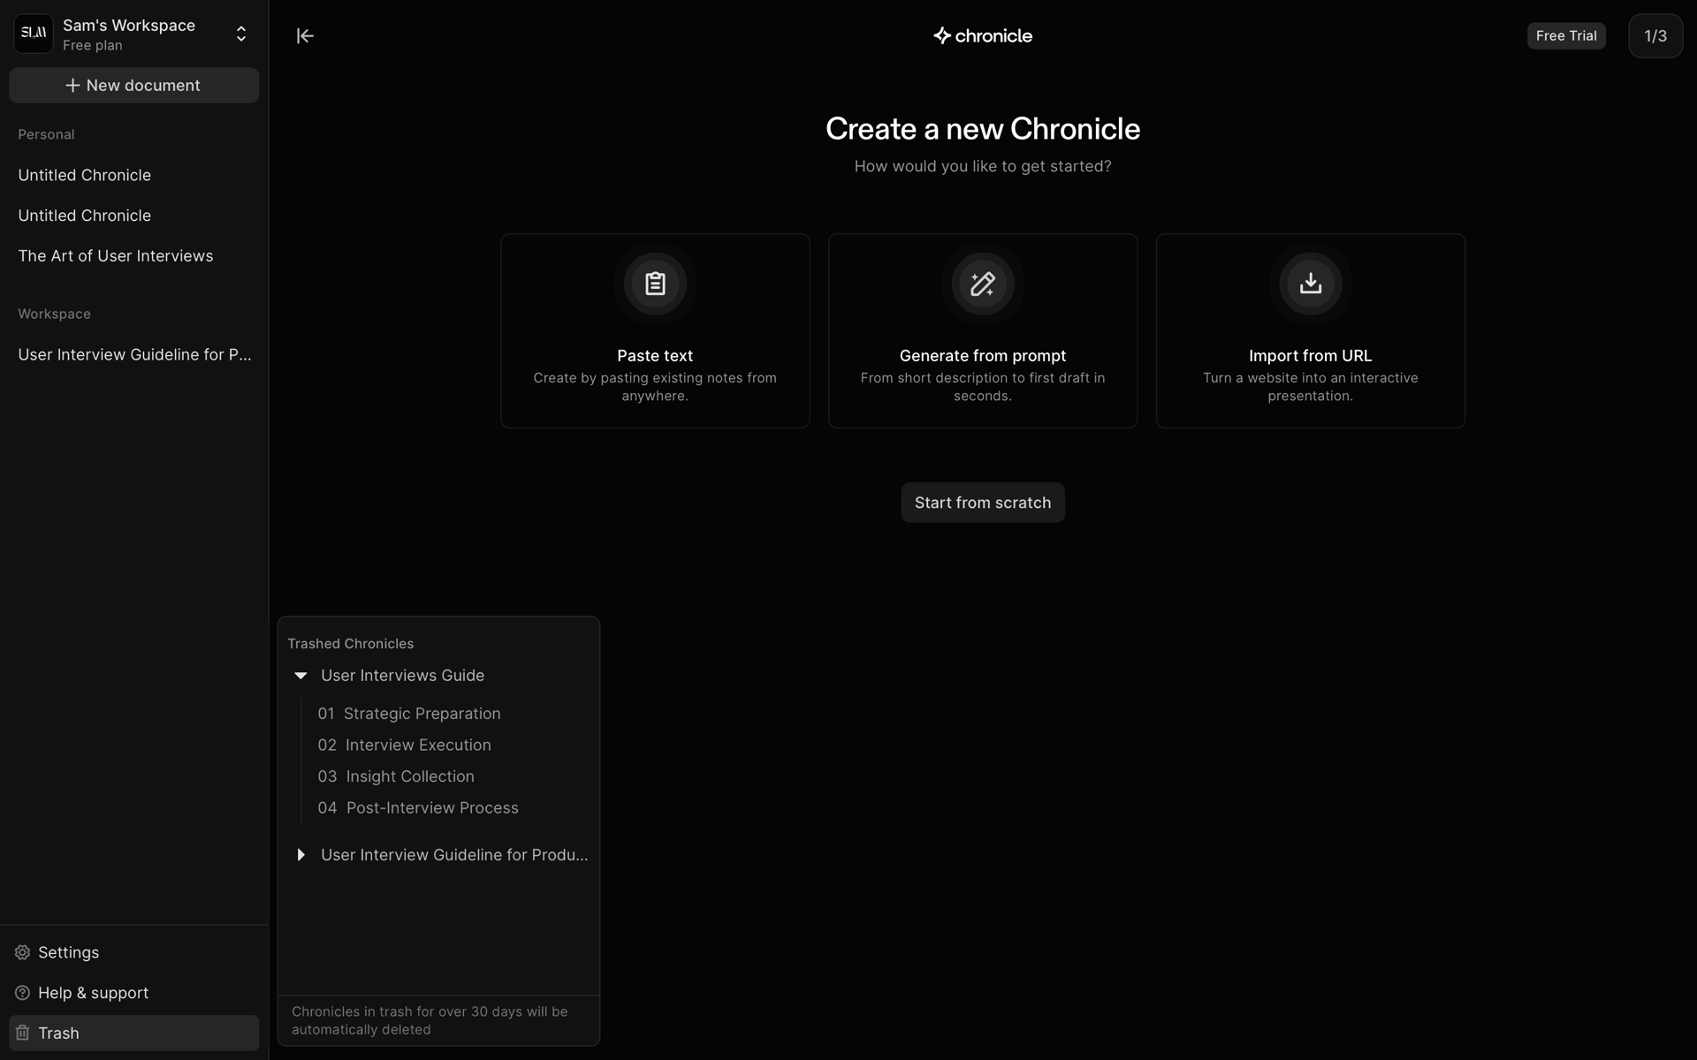This screenshot has height=1060, width=1697.
Task: Click the Generate from prompt wand icon
Action: tap(983, 284)
